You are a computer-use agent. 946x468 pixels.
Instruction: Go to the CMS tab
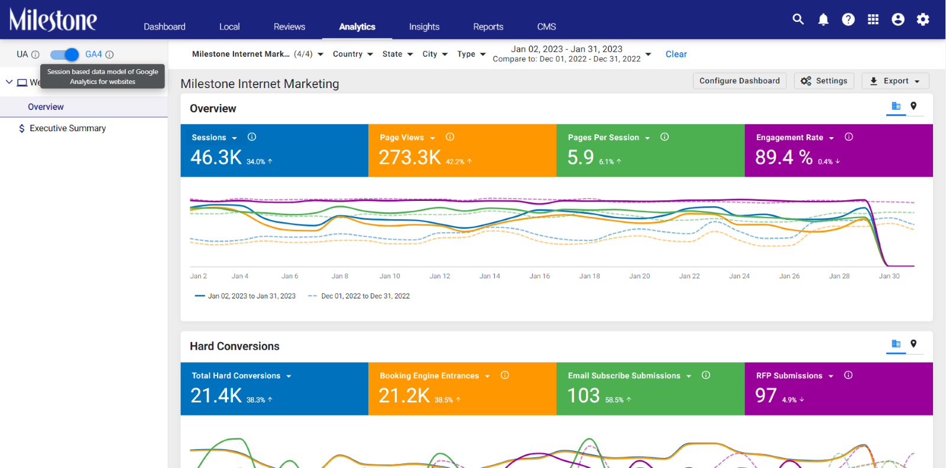[547, 27]
